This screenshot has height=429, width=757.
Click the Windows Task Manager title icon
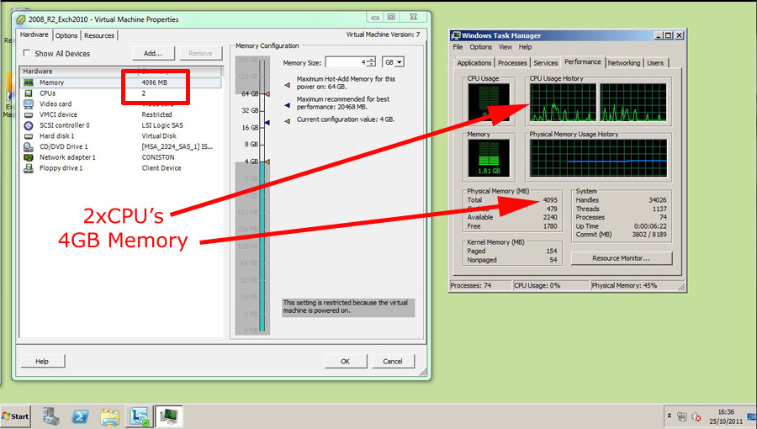click(456, 35)
